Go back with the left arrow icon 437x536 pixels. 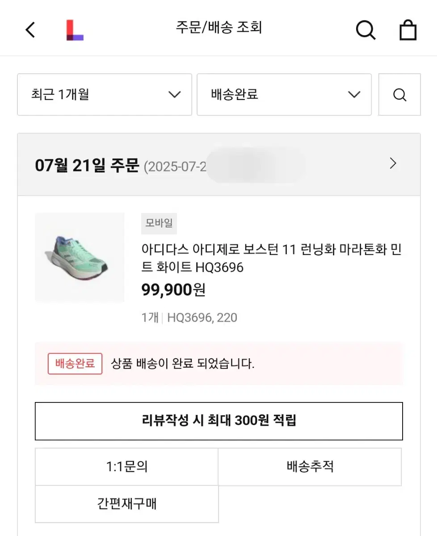click(x=30, y=30)
